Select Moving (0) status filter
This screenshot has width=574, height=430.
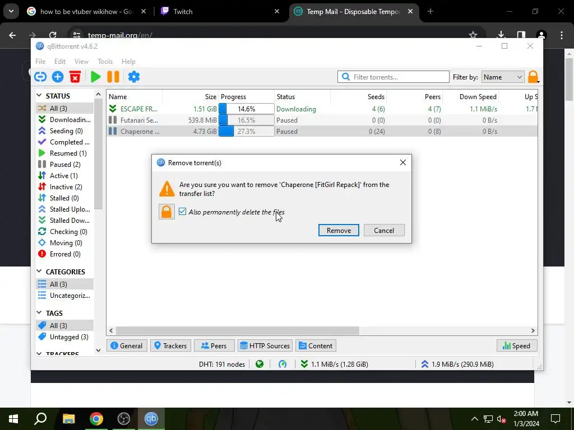coord(65,243)
